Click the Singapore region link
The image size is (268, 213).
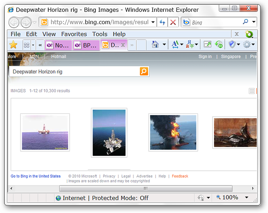click(x=231, y=57)
